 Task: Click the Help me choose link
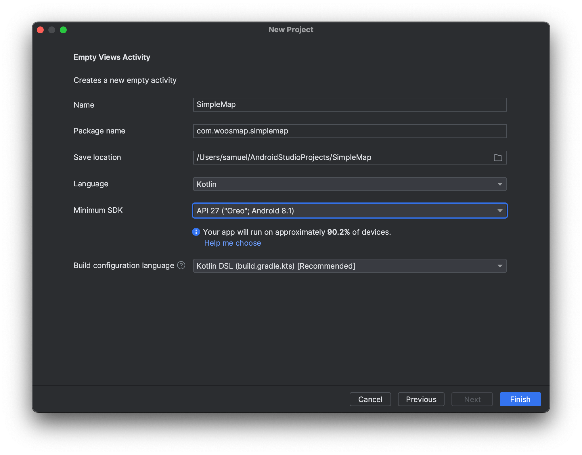pyautogui.click(x=232, y=243)
